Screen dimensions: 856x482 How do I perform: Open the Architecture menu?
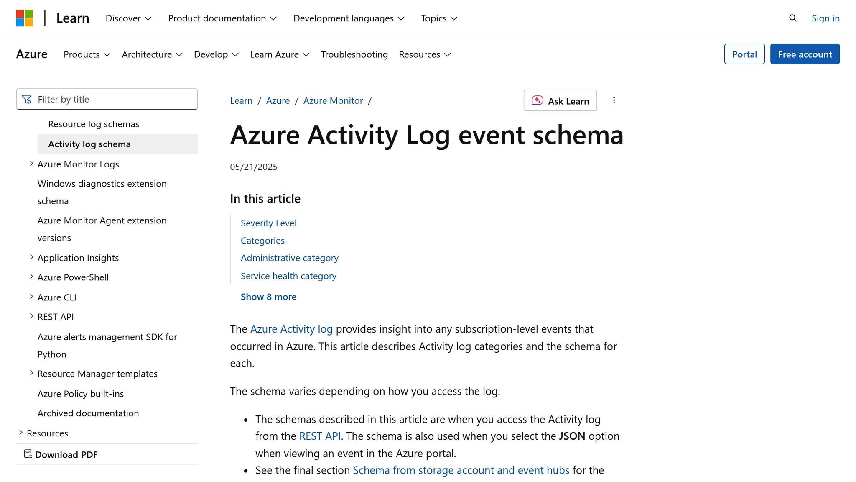[x=152, y=54]
